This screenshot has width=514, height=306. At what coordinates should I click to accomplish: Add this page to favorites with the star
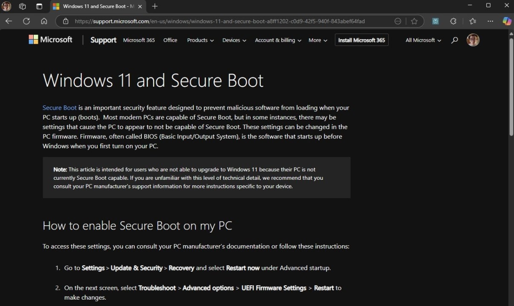414,21
